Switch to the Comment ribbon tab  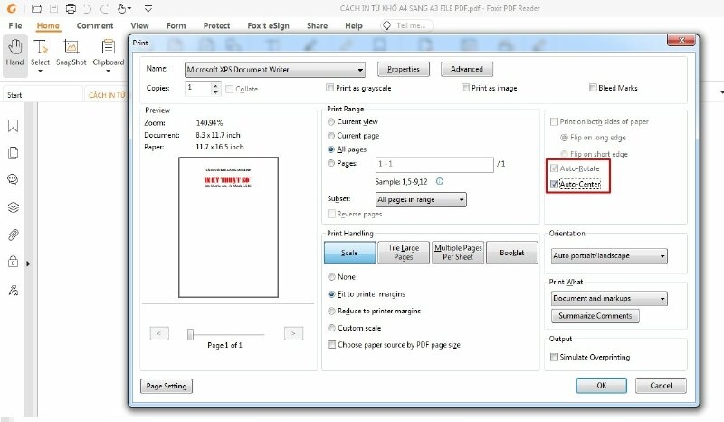pyautogui.click(x=95, y=25)
